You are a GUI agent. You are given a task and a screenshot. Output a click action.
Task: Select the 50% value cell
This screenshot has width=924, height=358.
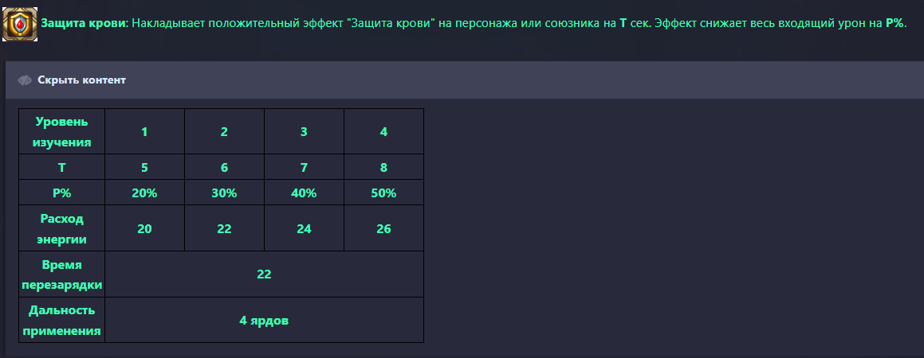[x=383, y=193]
